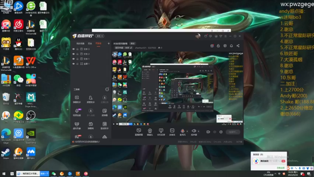Open the bell notifications icon

(231, 46)
